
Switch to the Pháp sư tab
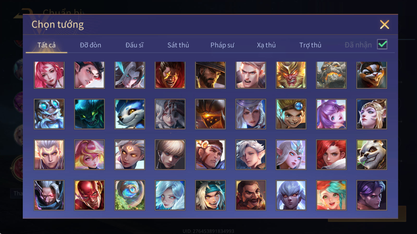pos(222,45)
